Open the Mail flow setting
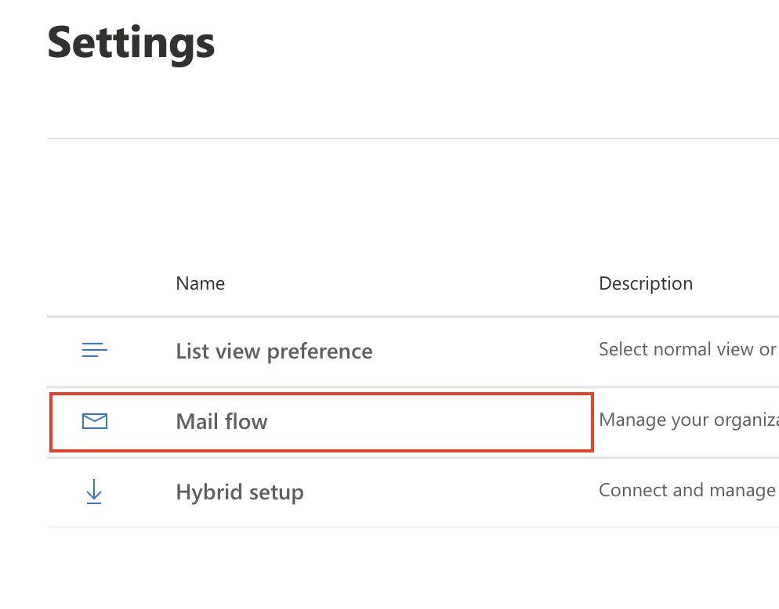The width and height of the screenshot is (779, 609). pos(222,421)
